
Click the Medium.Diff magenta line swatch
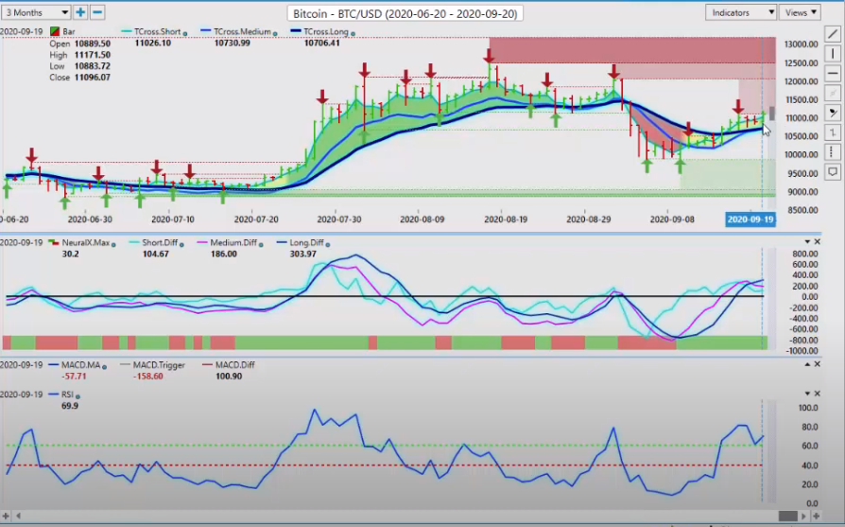coord(202,243)
